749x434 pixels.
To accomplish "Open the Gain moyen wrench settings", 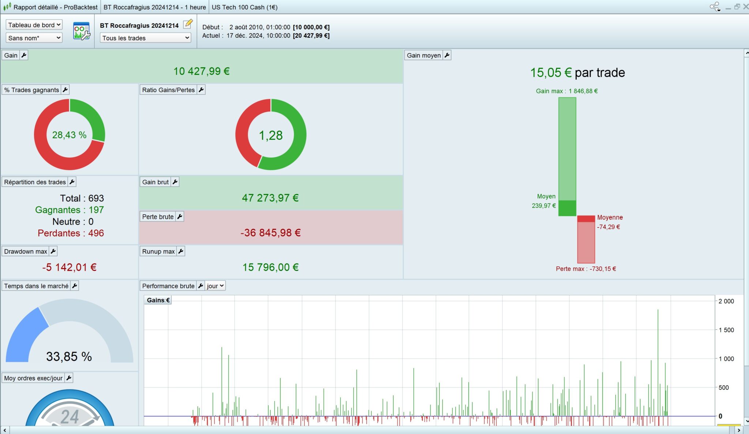I will pos(447,55).
